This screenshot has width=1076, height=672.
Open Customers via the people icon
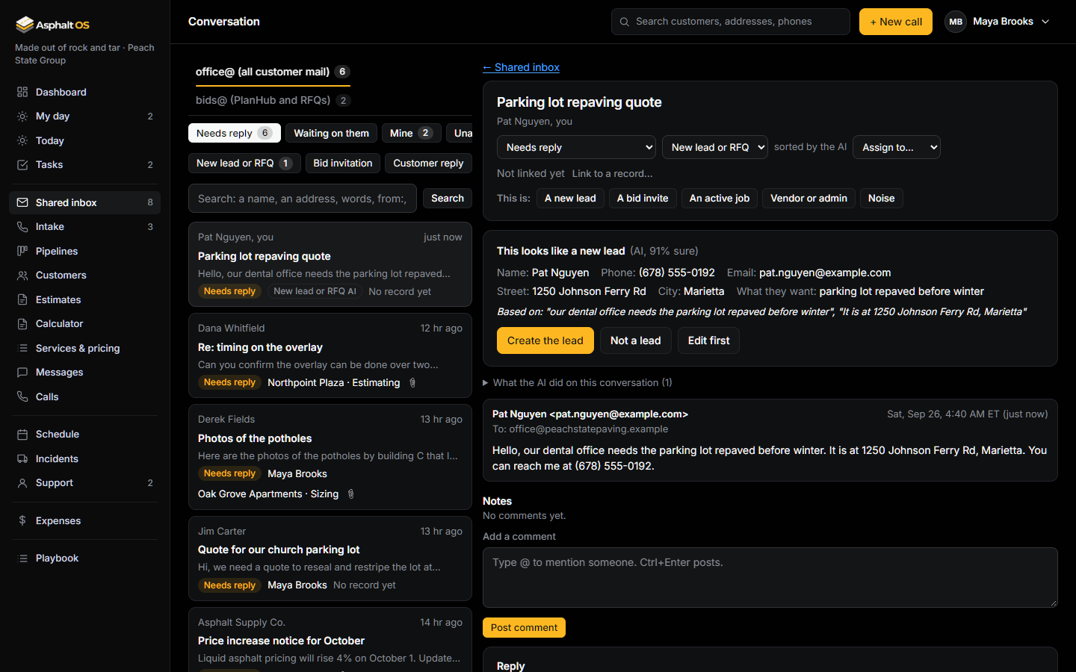pyautogui.click(x=22, y=276)
